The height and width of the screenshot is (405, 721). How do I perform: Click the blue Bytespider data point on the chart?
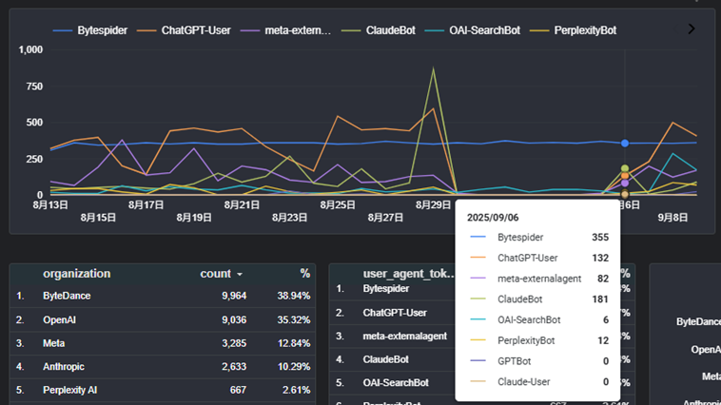pyautogui.click(x=625, y=144)
